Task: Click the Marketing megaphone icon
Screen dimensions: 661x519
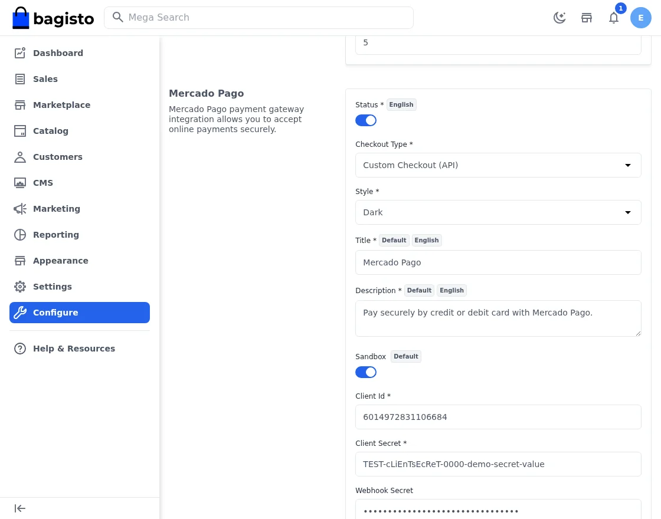Action: coord(20,209)
